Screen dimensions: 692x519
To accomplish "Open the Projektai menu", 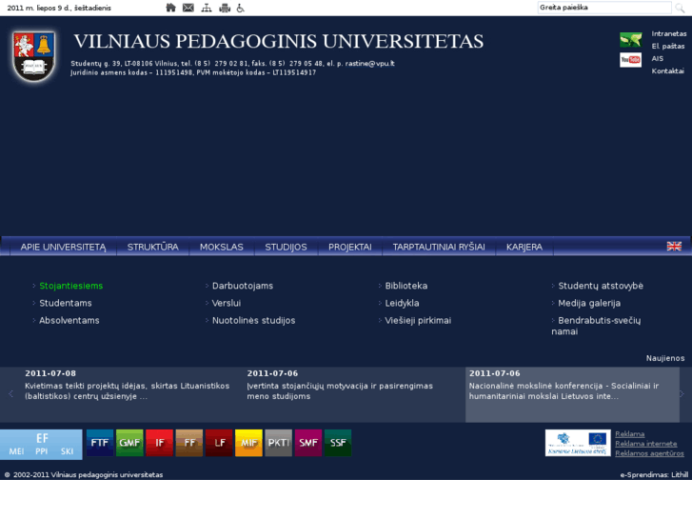I will (350, 247).
